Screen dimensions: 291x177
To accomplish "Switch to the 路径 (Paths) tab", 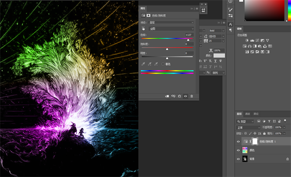I will click(x=256, y=114).
